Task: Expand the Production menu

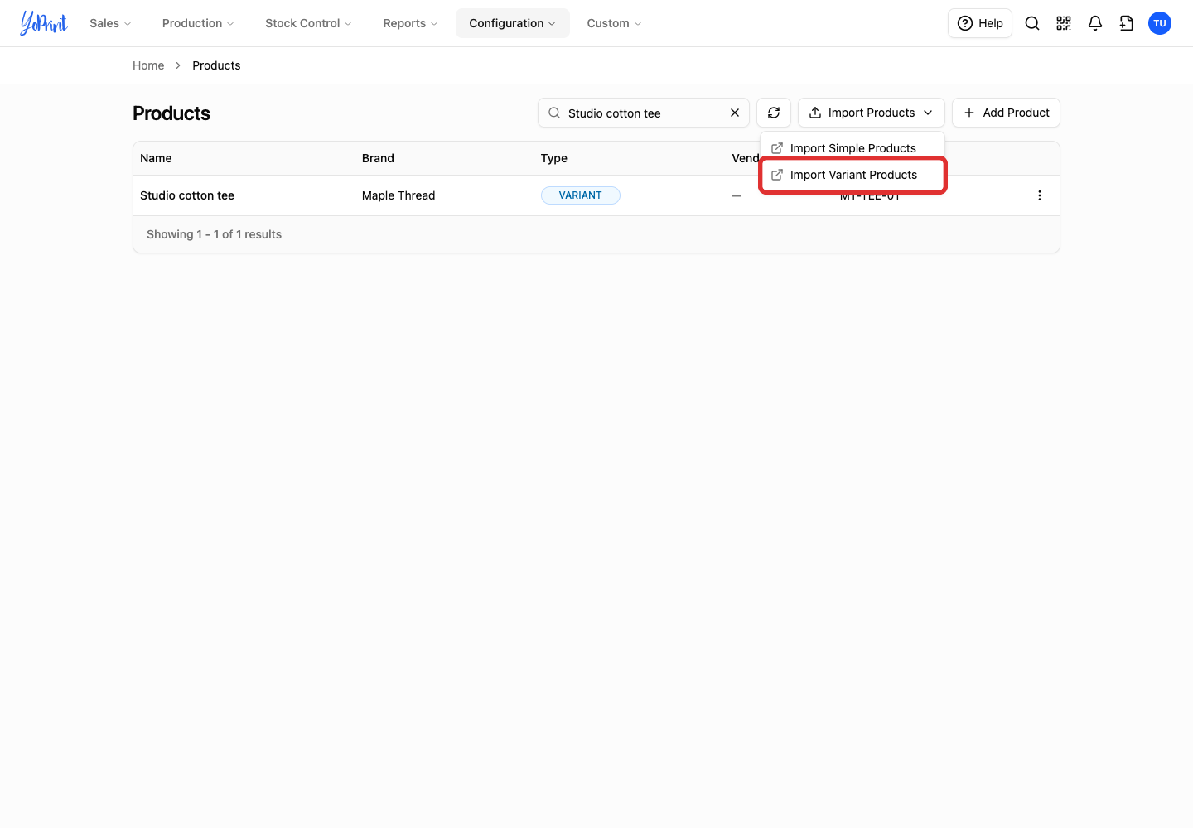Action: click(198, 23)
